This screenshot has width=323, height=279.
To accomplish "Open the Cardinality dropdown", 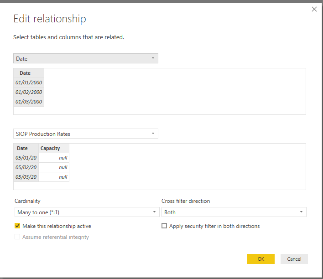I will pos(87,212).
